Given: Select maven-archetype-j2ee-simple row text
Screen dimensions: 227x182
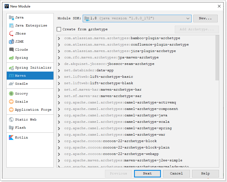Looking at the screenshot, I should click(x=123, y=160).
